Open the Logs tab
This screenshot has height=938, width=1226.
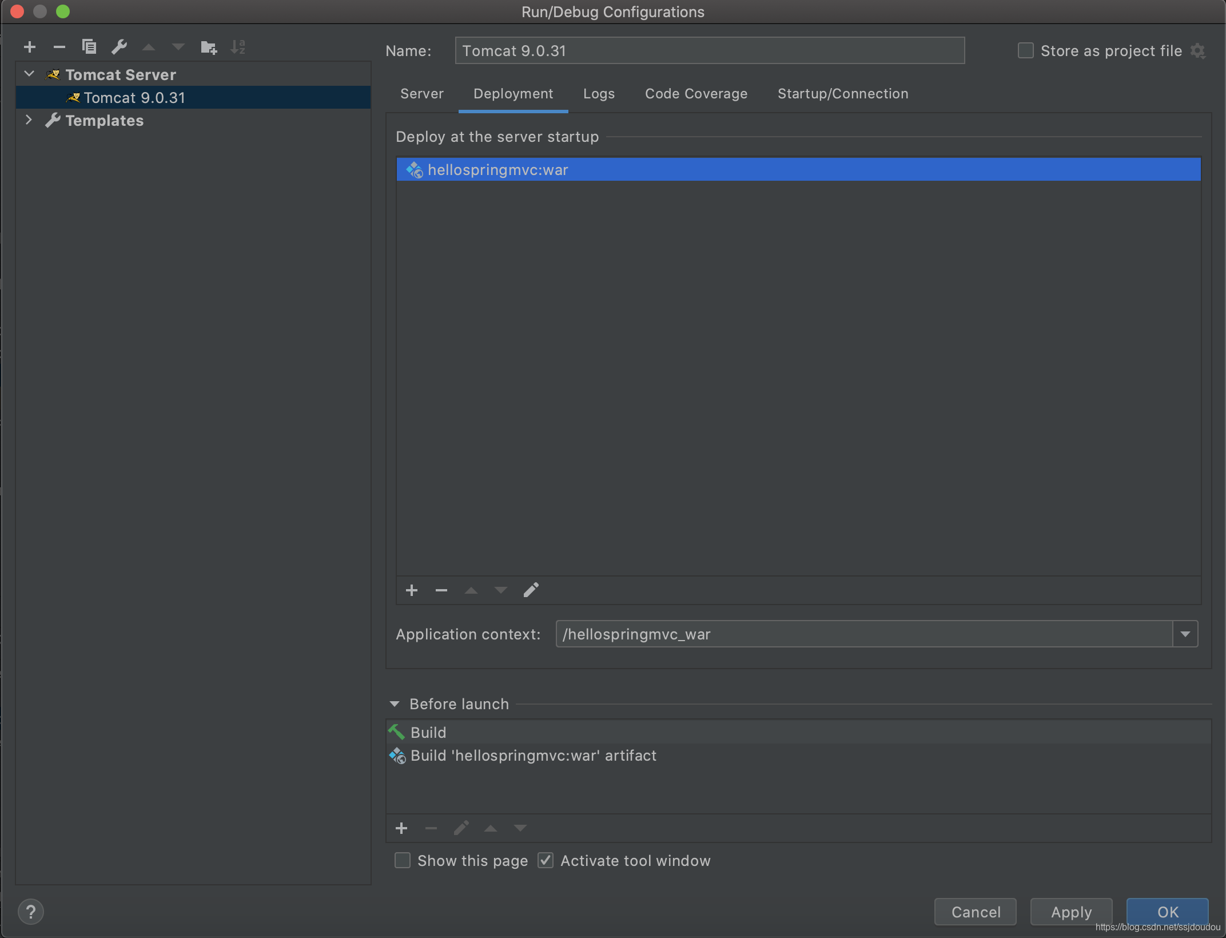coord(599,94)
